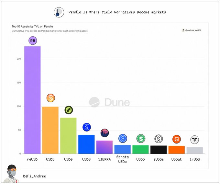Click the orange USDat token icon
220x184 pixels.
177,139
